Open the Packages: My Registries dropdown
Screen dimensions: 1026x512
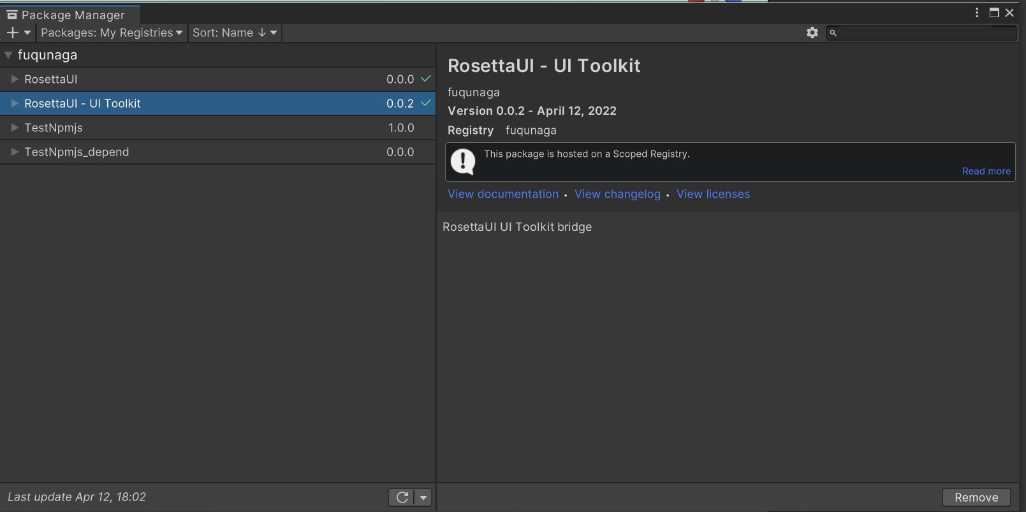[112, 33]
